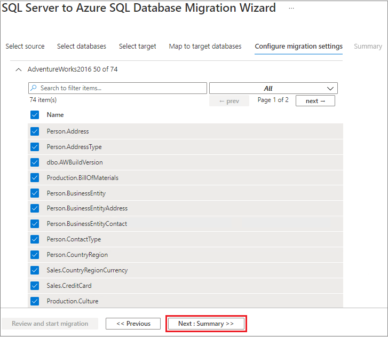Uncheck Person.BusinessEntity checkbox
388x337 pixels.
click(35, 193)
